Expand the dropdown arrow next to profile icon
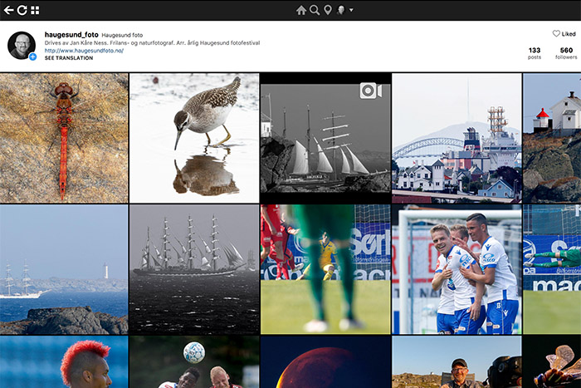The height and width of the screenshot is (388, 581). [x=351, y=10]
